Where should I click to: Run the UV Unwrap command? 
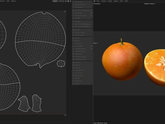[x=81, y=13]
